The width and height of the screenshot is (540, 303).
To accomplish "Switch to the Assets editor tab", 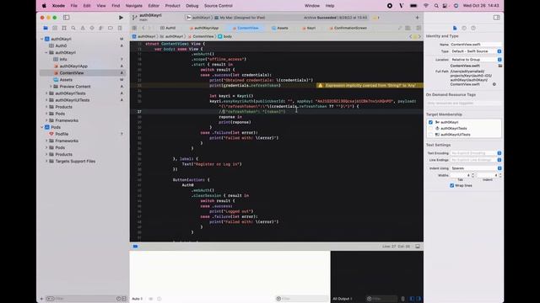I will pos(280,28).
